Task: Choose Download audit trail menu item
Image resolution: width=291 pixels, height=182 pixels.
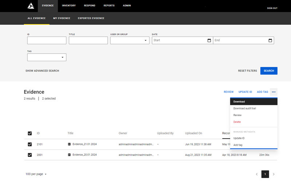Action: click(x=254, y=108)
